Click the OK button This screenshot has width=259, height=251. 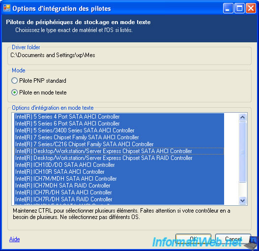193,239
